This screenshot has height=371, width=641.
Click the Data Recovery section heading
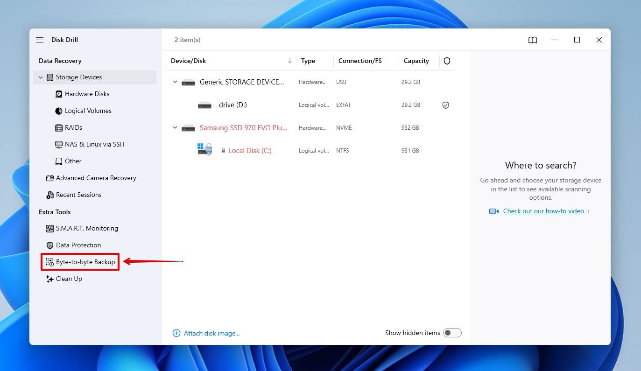click(60, 61)
